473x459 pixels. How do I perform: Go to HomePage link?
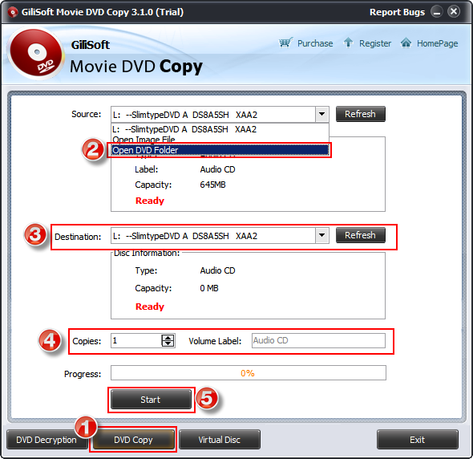pyautogui.click(x=437, y=43)
